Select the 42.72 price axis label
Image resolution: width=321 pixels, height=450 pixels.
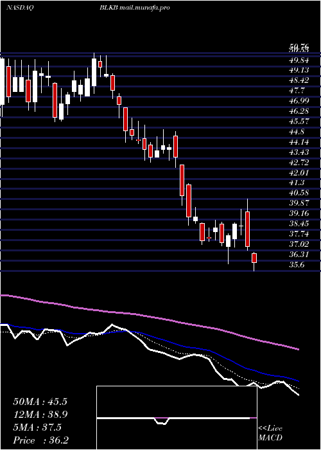[x=299, y=162]
